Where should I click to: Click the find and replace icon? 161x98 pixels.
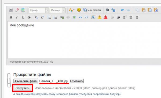pyautogui.click(x=113, y=10)
